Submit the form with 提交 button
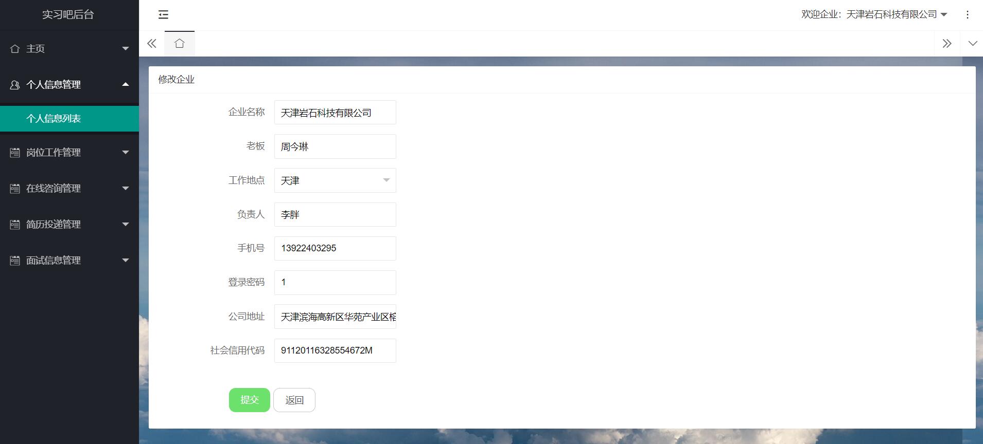Image resolution: width=983 pixels, height=444 pixels. 250,400
